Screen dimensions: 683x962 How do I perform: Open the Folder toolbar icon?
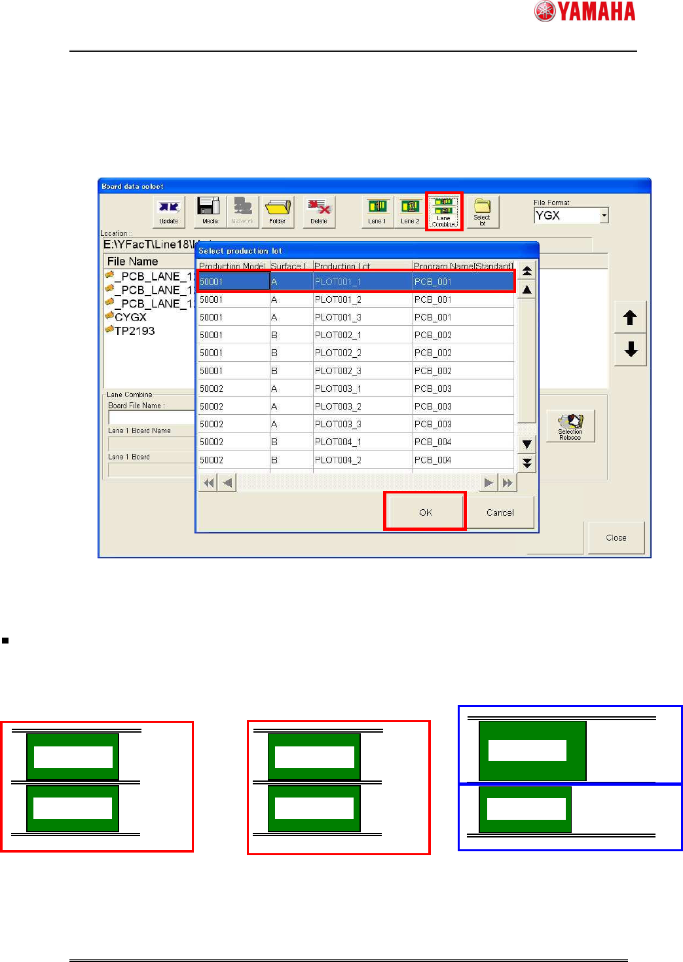[278, 212]
